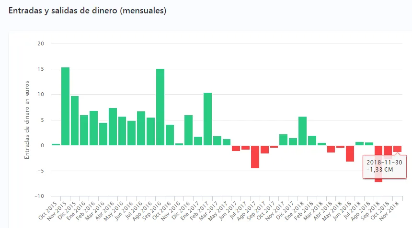Click the 20 value on the y-axis
The height and width of the screenshot is (228, 412).
pyautogui.click(x=40, y=43)
